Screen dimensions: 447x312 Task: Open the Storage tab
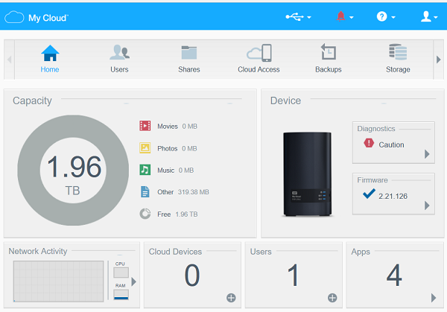(398, 60)
